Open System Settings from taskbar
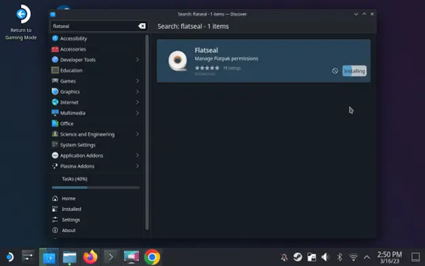The width and height of the screenshot is (425, 266). (28, 256)
